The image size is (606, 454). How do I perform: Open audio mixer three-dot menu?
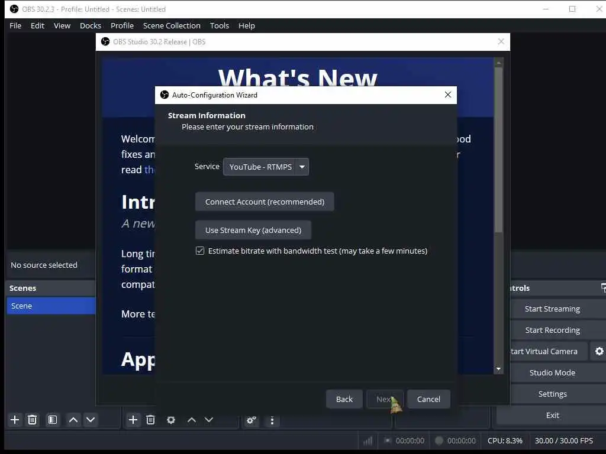(x=272, y=420)
